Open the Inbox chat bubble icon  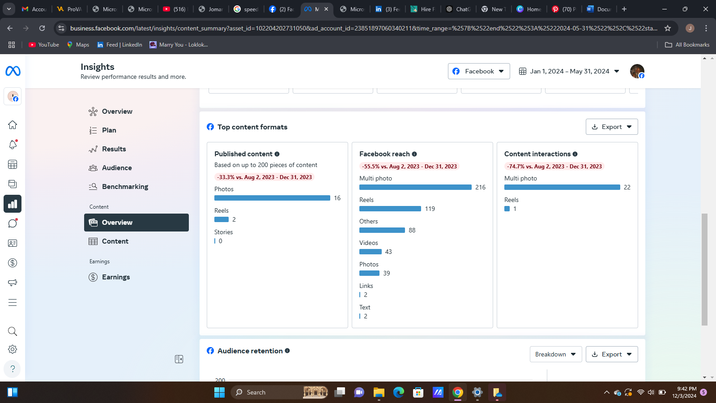coord(13,223)
